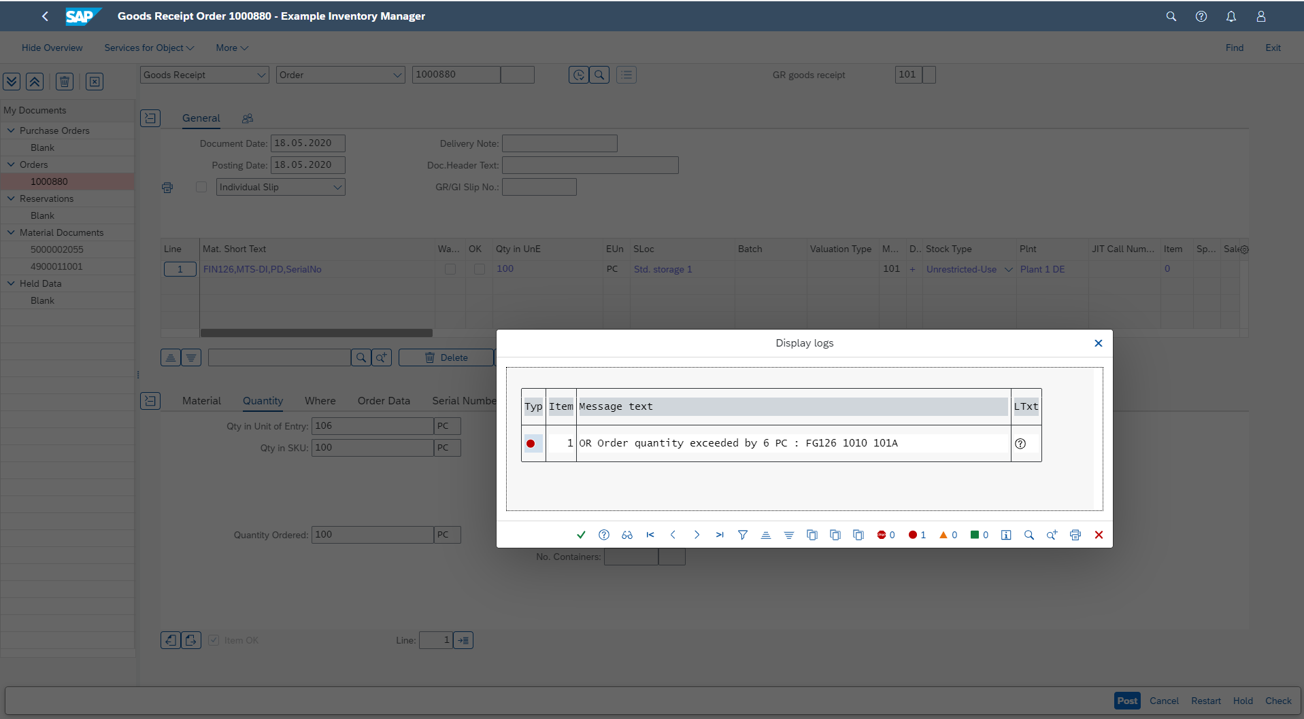Sort ascending in the Display logs toolbar
The image size is (1304, 719).
(x=766, y=535)
